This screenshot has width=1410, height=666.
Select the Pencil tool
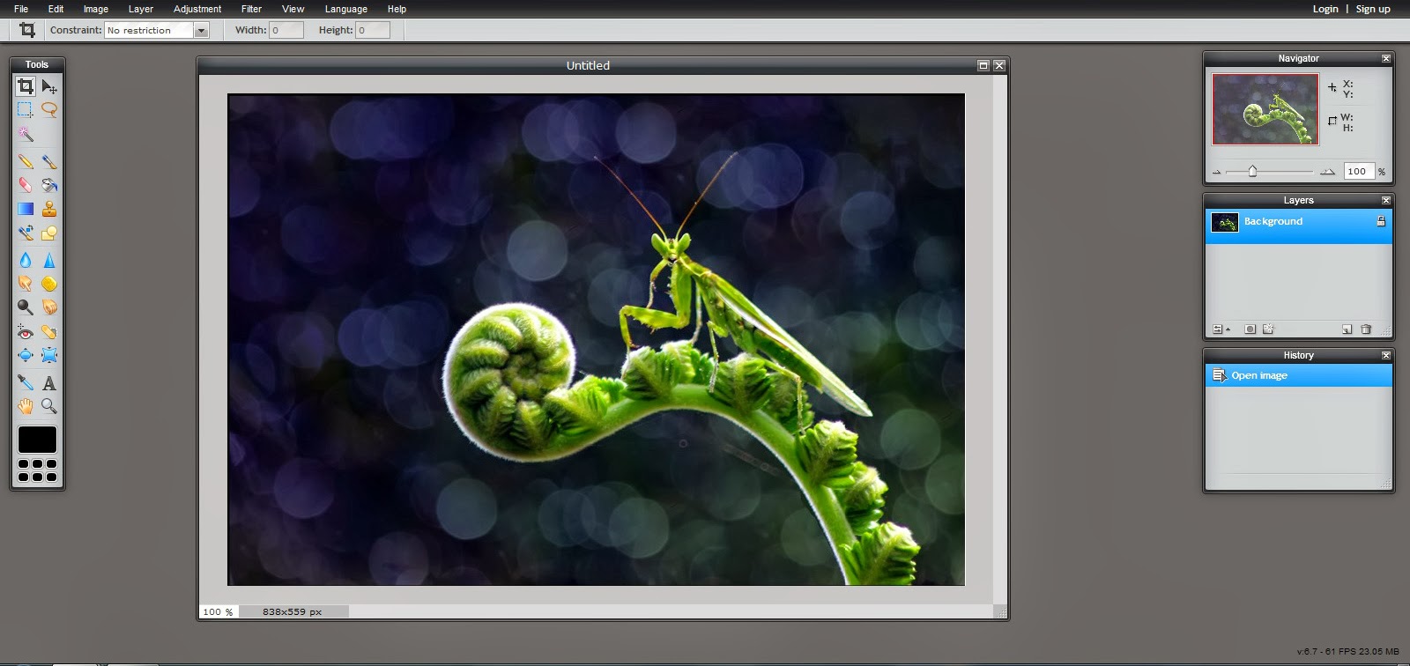[26, 161]
